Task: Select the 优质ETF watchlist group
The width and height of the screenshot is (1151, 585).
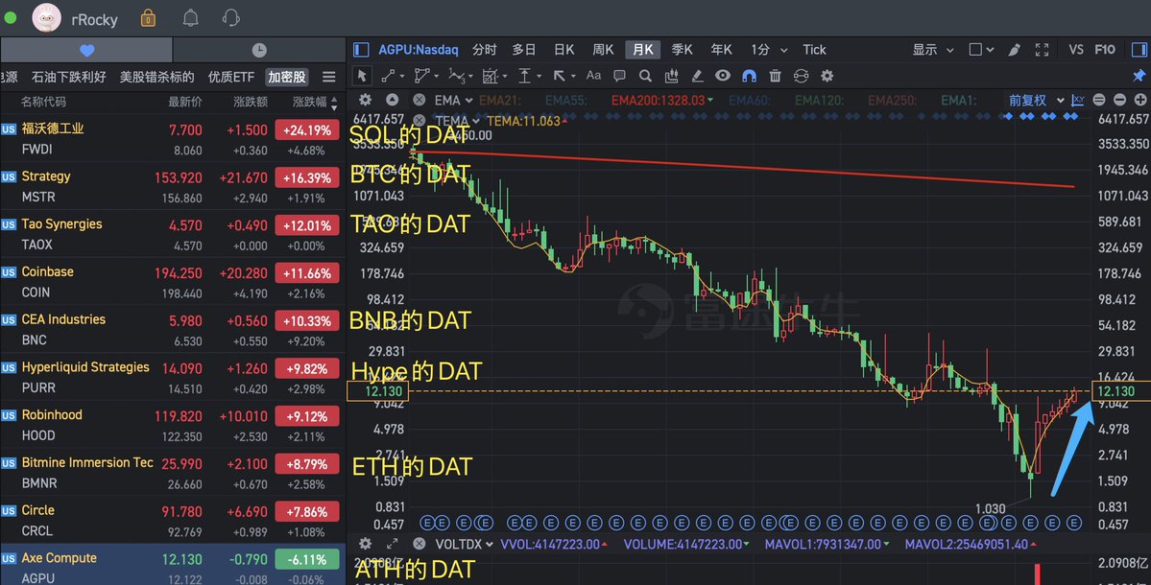Action: pyautogui.click(x=231, y=76)
